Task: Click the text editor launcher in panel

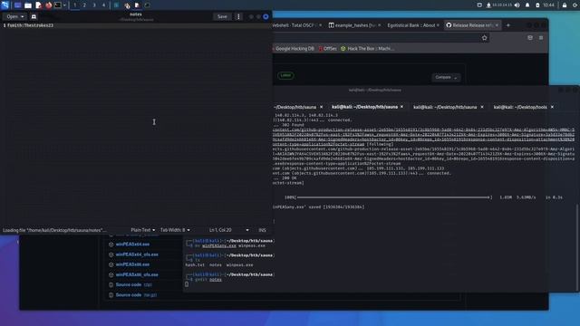Action: coord(38,5)
